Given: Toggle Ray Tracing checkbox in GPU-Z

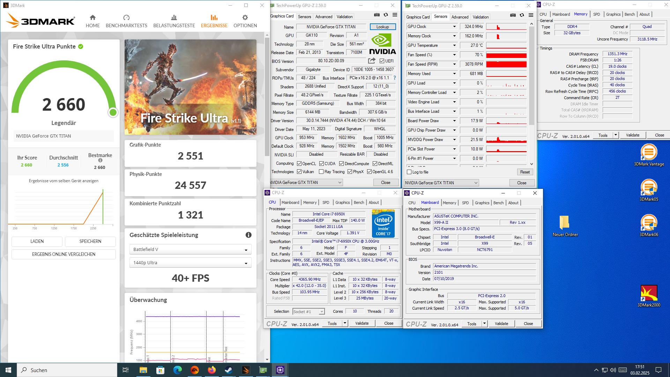Looking at the screenshot, I should pos(321,172).
